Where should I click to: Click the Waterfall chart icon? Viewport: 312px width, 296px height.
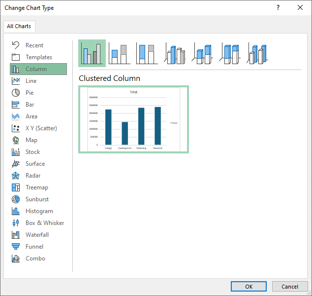click(16, 235)
